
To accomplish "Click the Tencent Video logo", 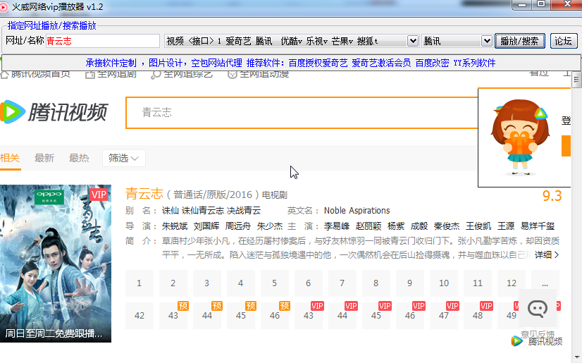I will click(x=54, y=112).
